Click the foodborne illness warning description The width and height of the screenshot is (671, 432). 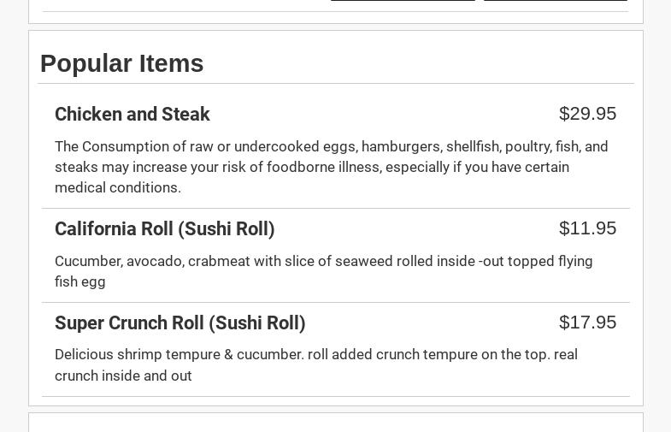(331, 167)
